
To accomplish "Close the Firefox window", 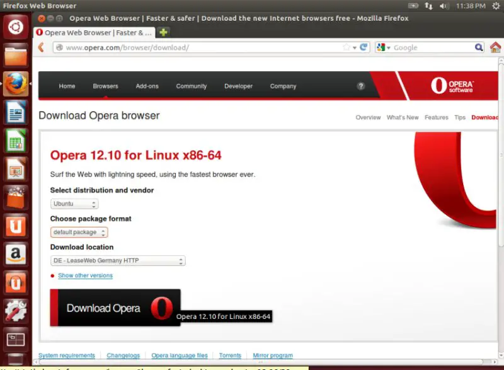I will 42,18.
